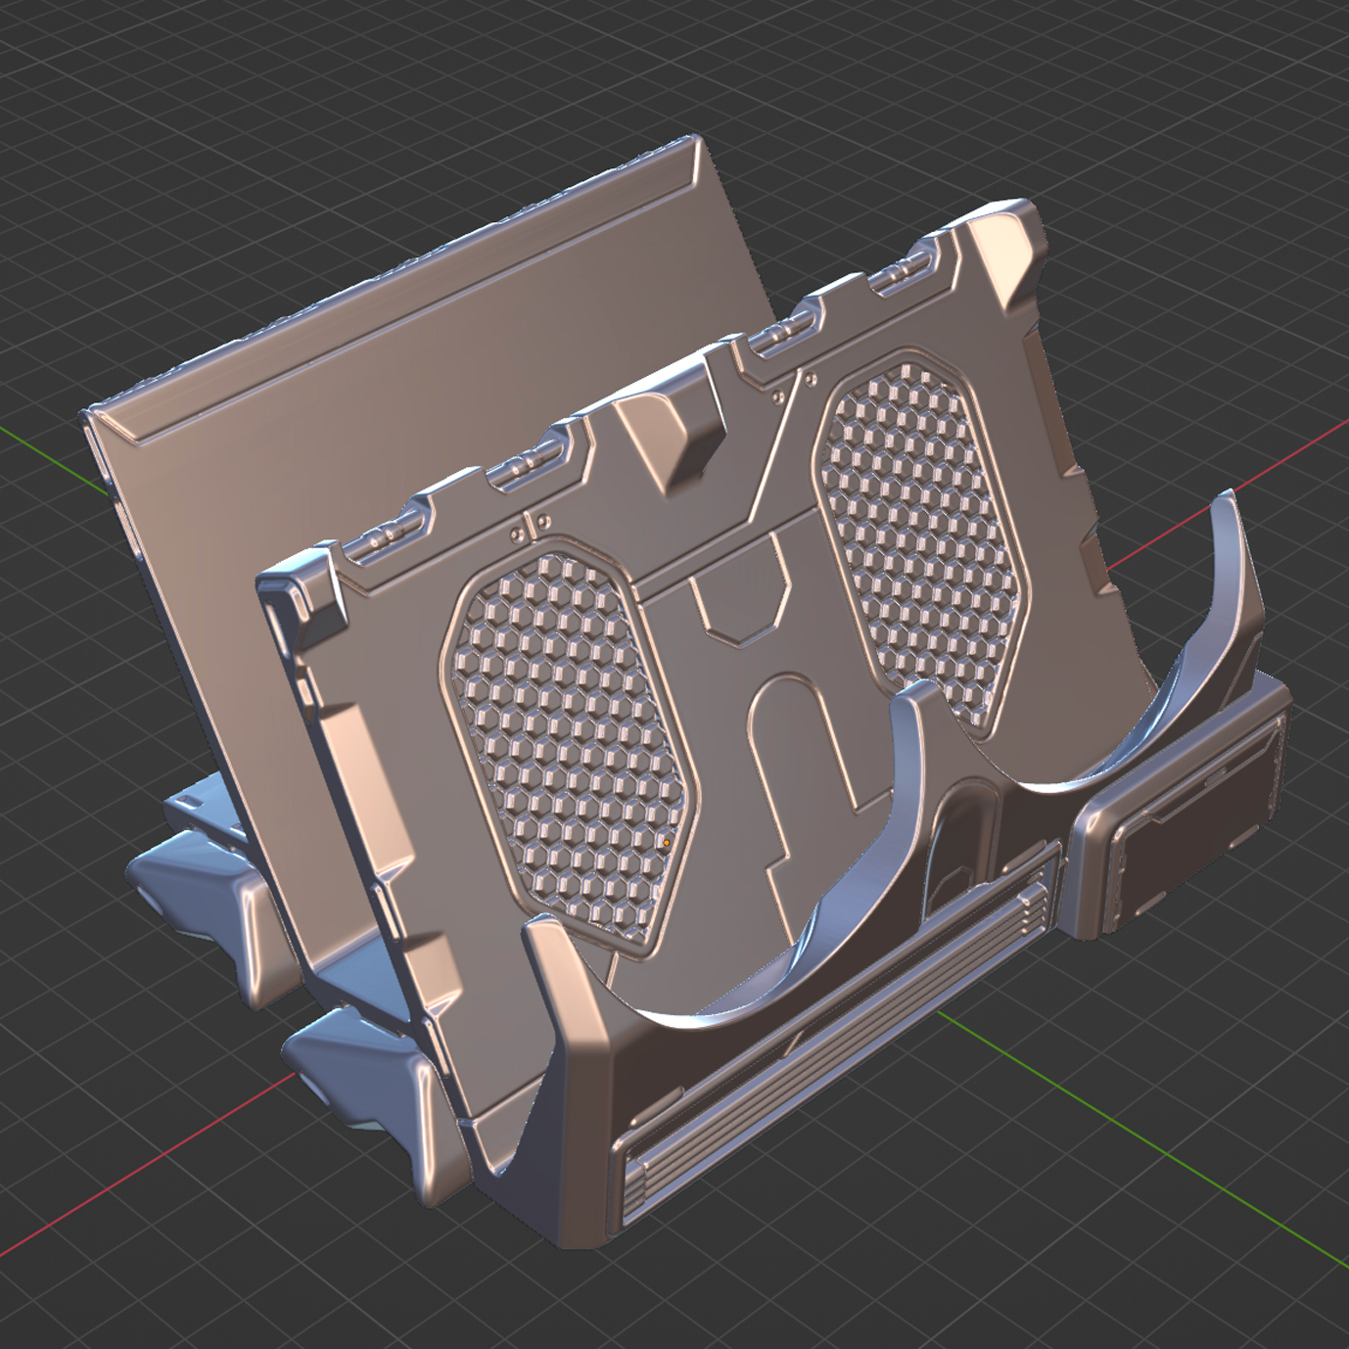Image resolution: width=1349 pixels, height=1349 pixels.
Task: Click the shield-shaped emboss above the arch cutout
Action: tap(740, 609)
